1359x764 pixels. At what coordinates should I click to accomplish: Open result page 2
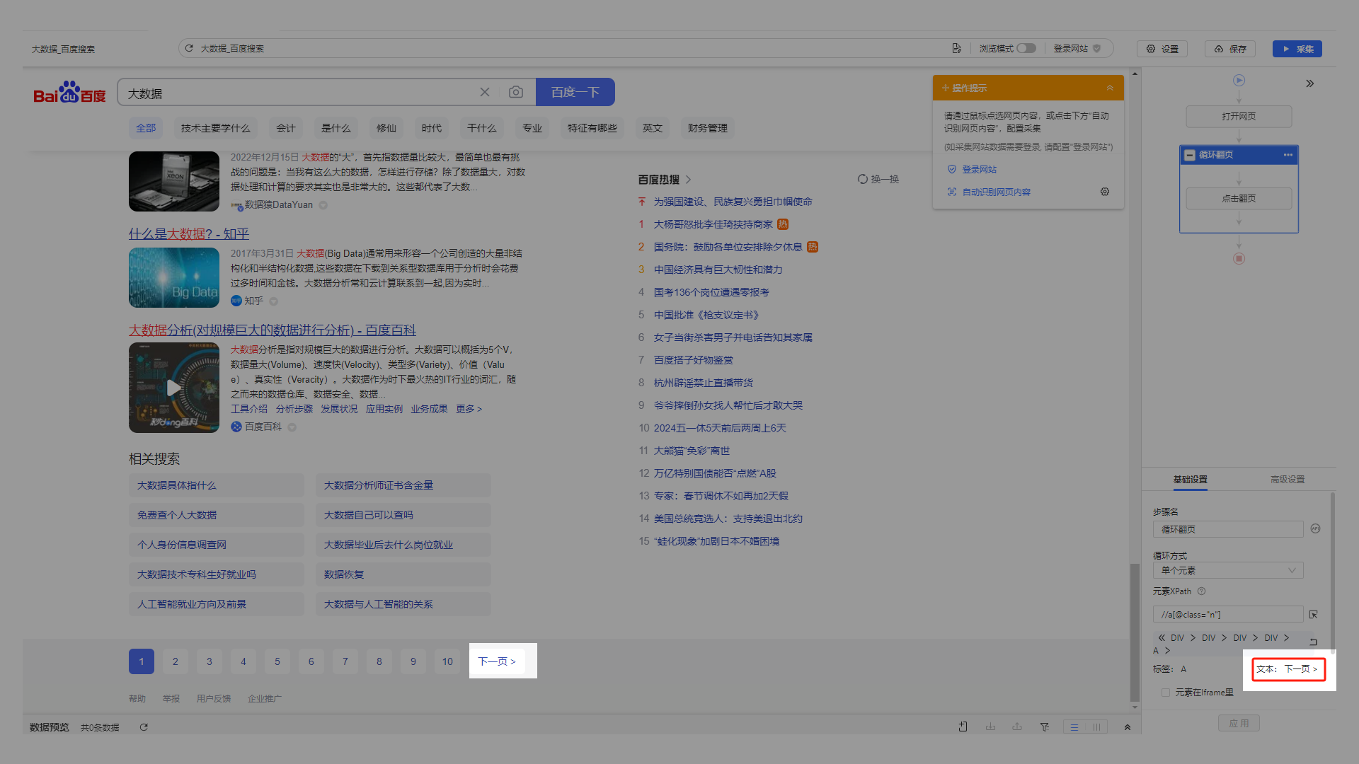coord(176,661)
